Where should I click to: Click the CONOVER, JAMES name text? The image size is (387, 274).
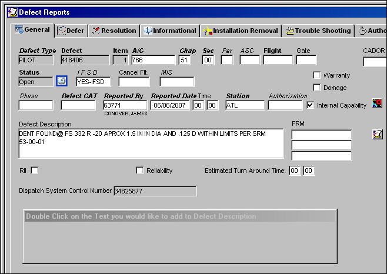(126, 113)
